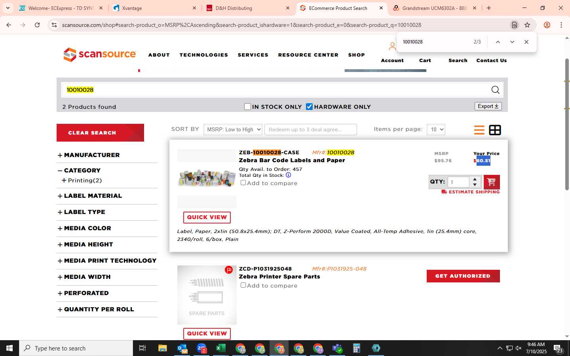The image size is (570, 356).
Task: Click the Windows Start button
Action: click(x=9, y=348)
